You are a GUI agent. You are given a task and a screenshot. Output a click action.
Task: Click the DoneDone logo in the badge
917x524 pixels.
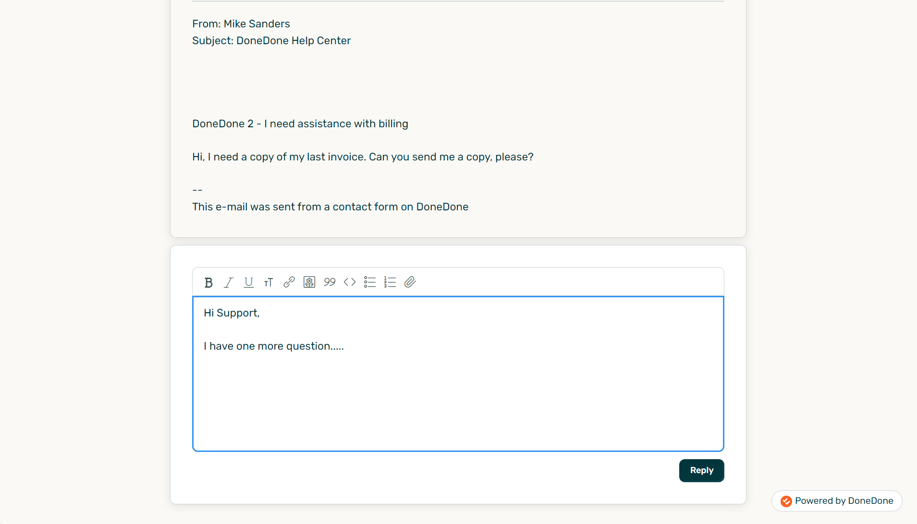click(x=786, y=501)
